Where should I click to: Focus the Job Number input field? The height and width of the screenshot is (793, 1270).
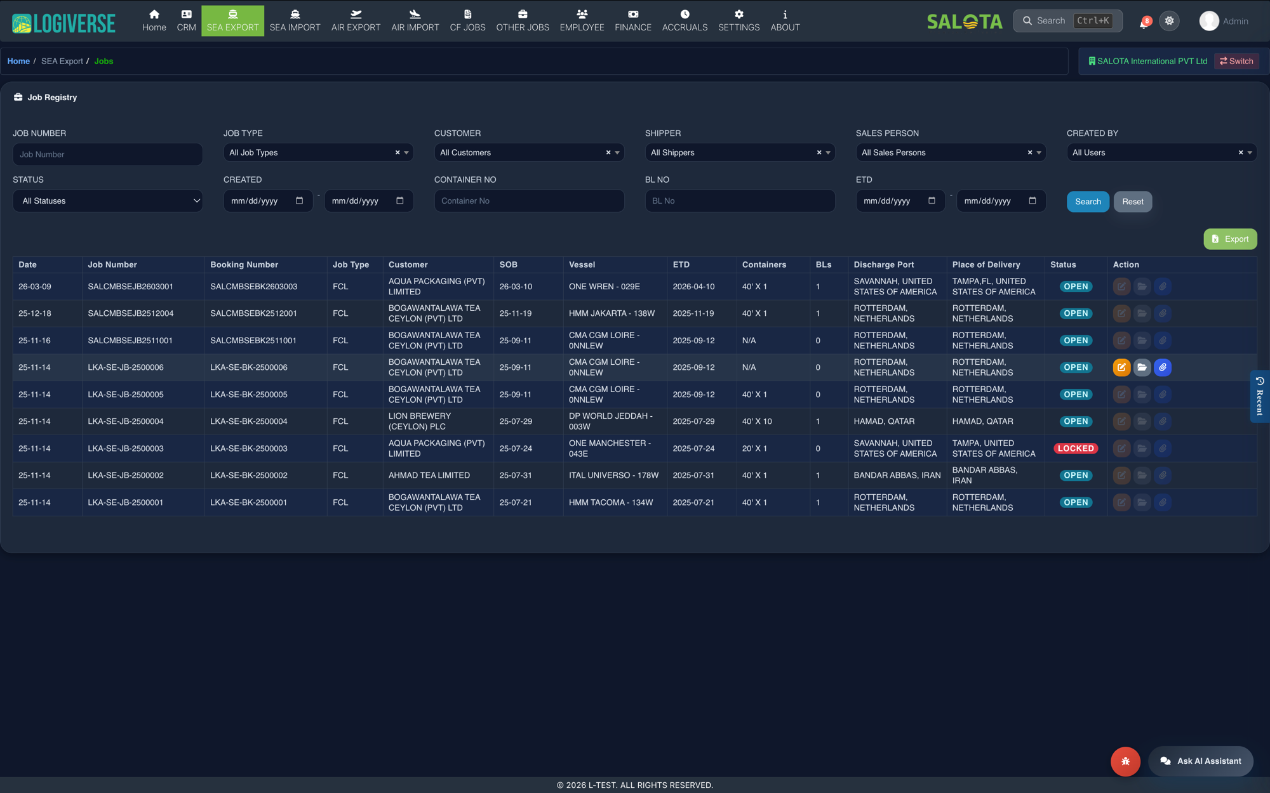[x=108, y=154]
